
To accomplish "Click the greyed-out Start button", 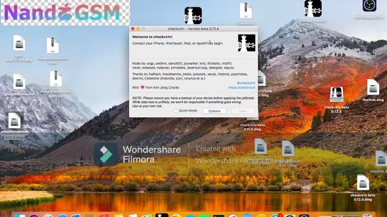I will (x=242, y=111).
